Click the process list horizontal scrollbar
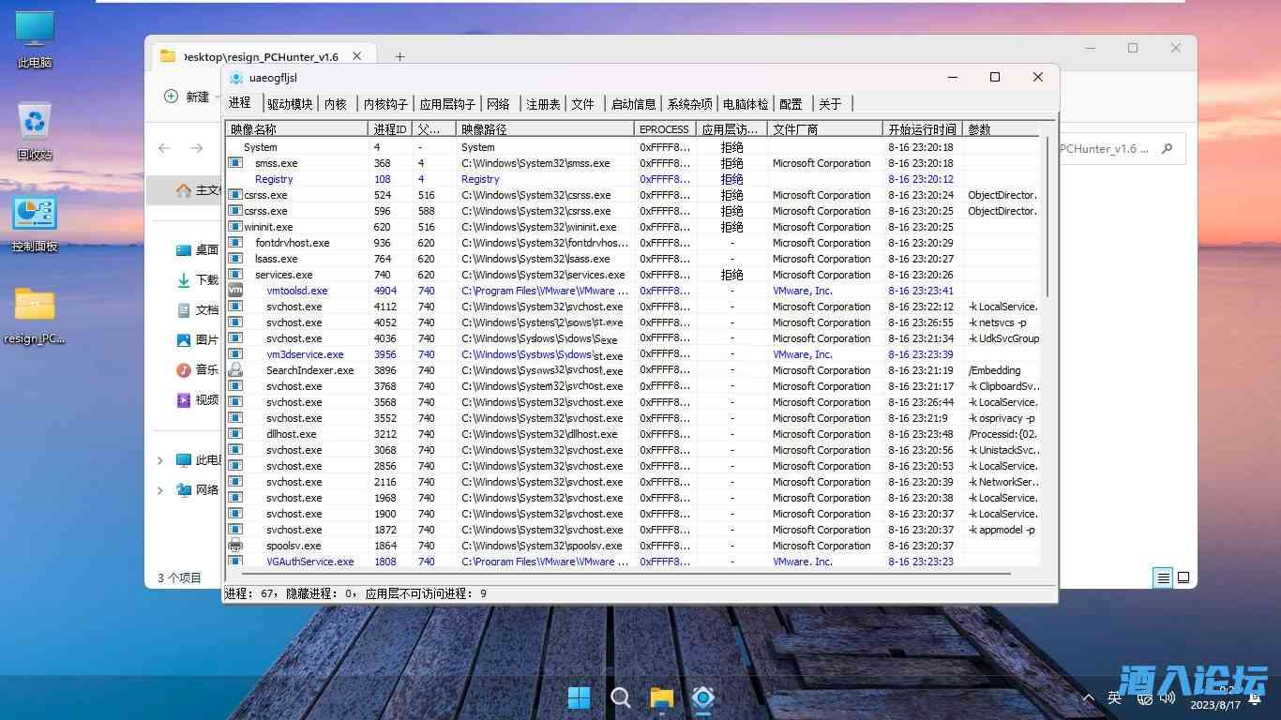The image size is (1281, 720). pyautogui.click(x=619, y=573)
